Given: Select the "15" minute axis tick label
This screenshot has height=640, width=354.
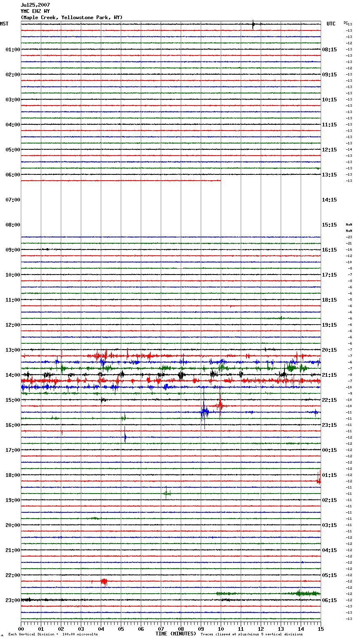Looking at the screenshot, I should coord(321,629).
